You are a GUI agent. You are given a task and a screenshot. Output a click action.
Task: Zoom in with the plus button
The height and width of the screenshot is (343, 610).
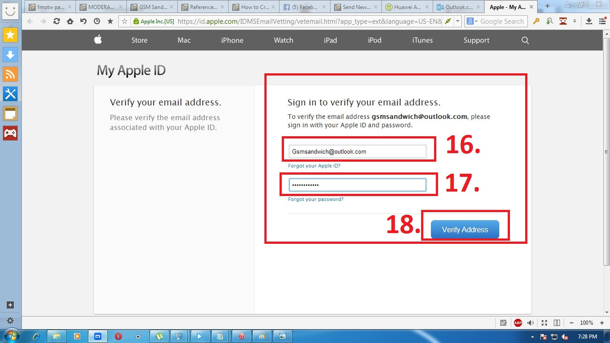(x=602, y=323)
